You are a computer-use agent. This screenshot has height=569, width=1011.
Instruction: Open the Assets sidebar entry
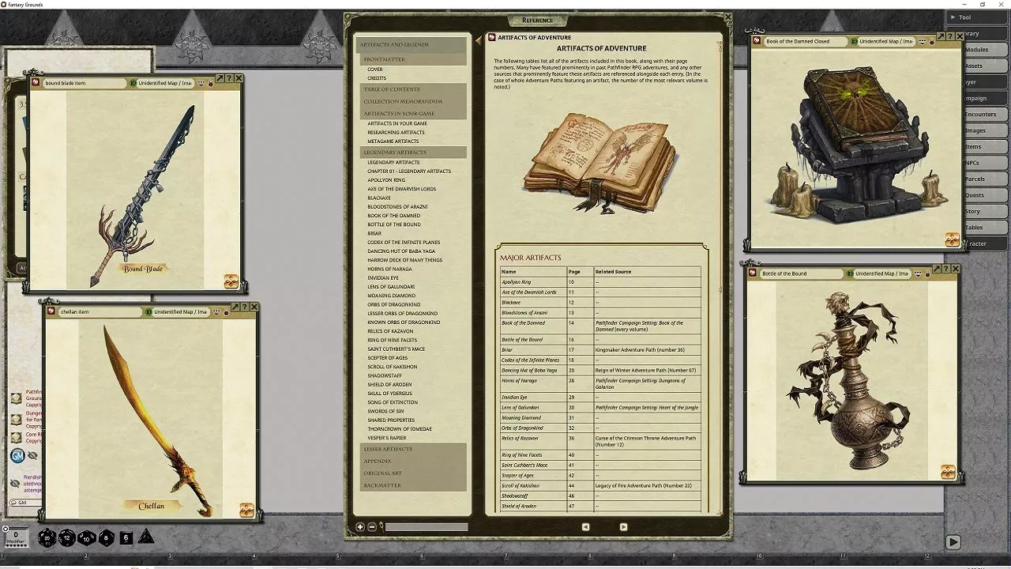[986, 66]
